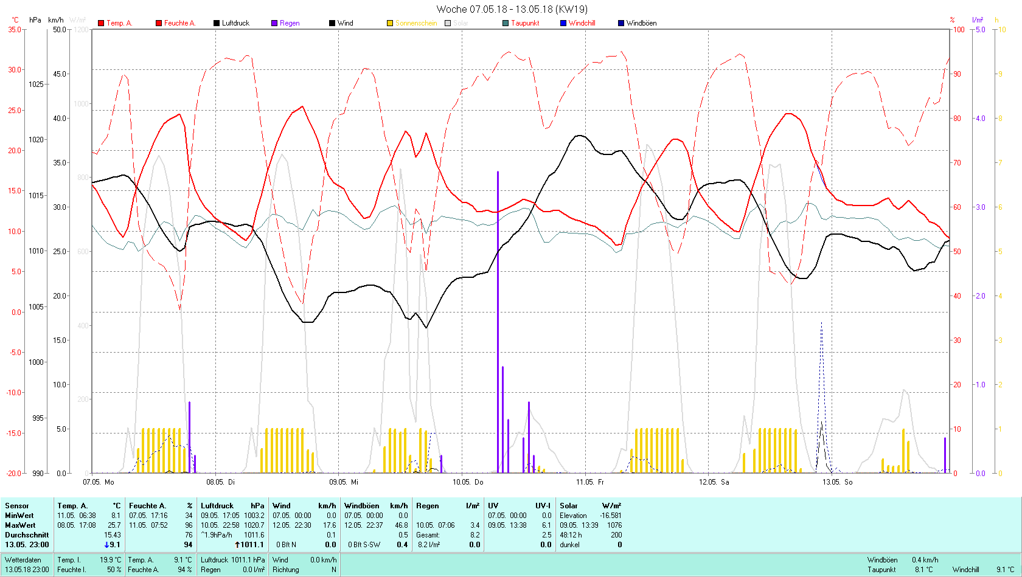Select the MaxWert row label
Image resolution: width=1022 pixels, height=577 pixels.
point(20,525)
